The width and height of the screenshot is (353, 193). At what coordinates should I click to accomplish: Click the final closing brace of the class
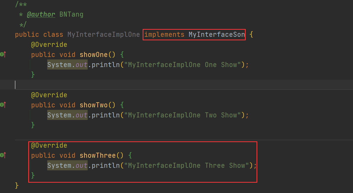coord(17,186)
